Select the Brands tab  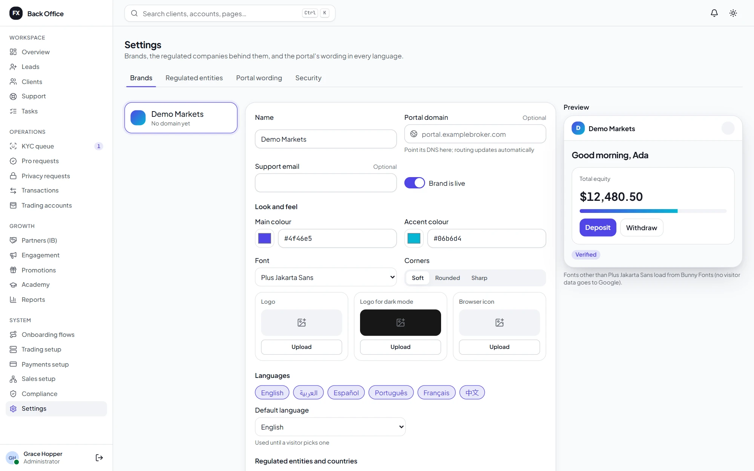[141, 78]
